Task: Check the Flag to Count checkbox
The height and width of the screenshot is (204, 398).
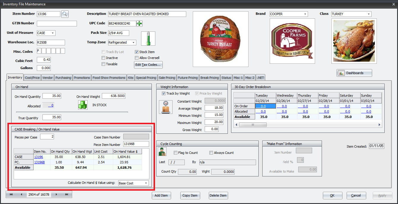Action: point(176,153)
